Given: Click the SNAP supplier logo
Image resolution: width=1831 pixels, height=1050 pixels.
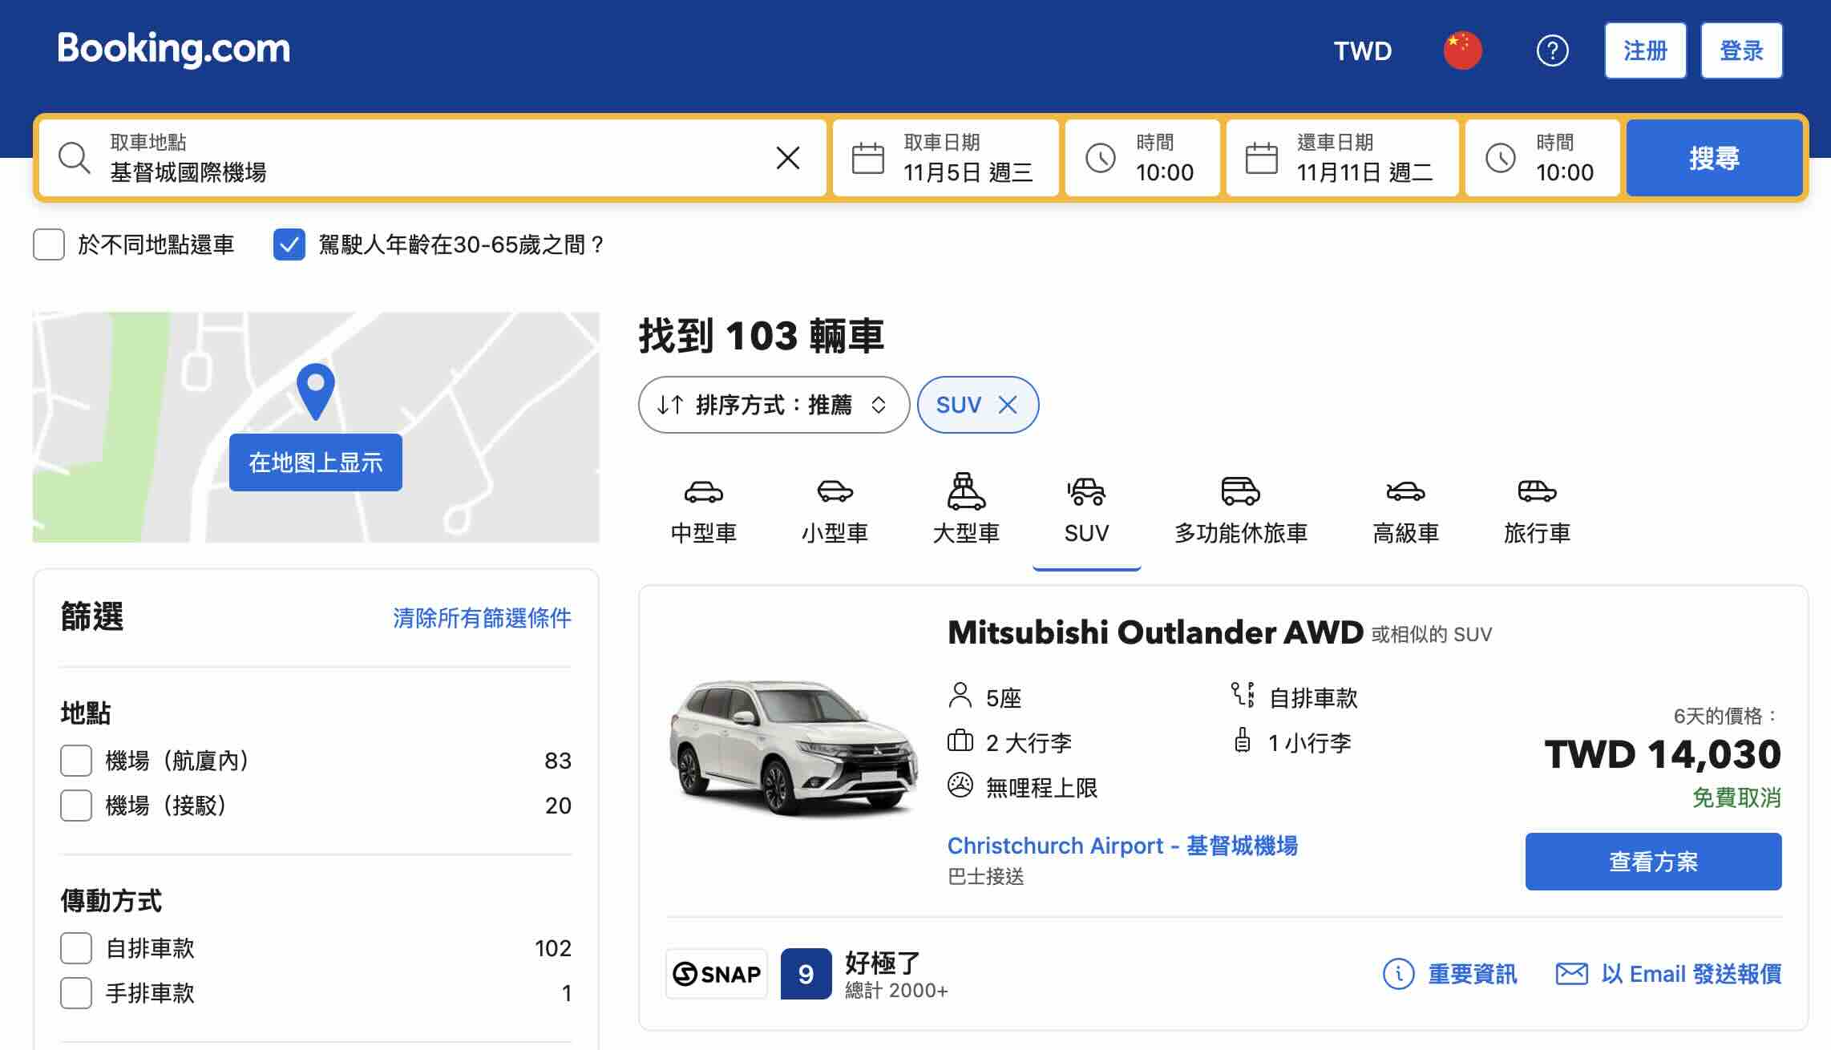Looking at the screenshot, I should [x=717, y=974].
